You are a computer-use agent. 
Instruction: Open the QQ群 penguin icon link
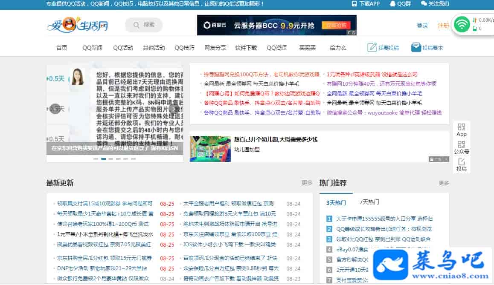click(392, 4)
